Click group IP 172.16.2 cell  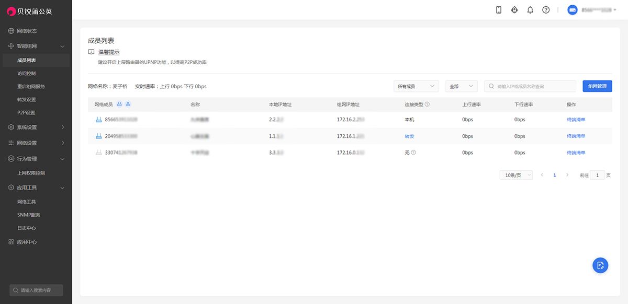click(x=351, y=120)
